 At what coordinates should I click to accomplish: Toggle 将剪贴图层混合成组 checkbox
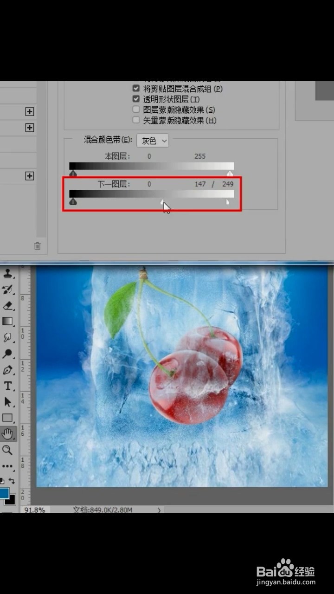(x=136, y=88)
